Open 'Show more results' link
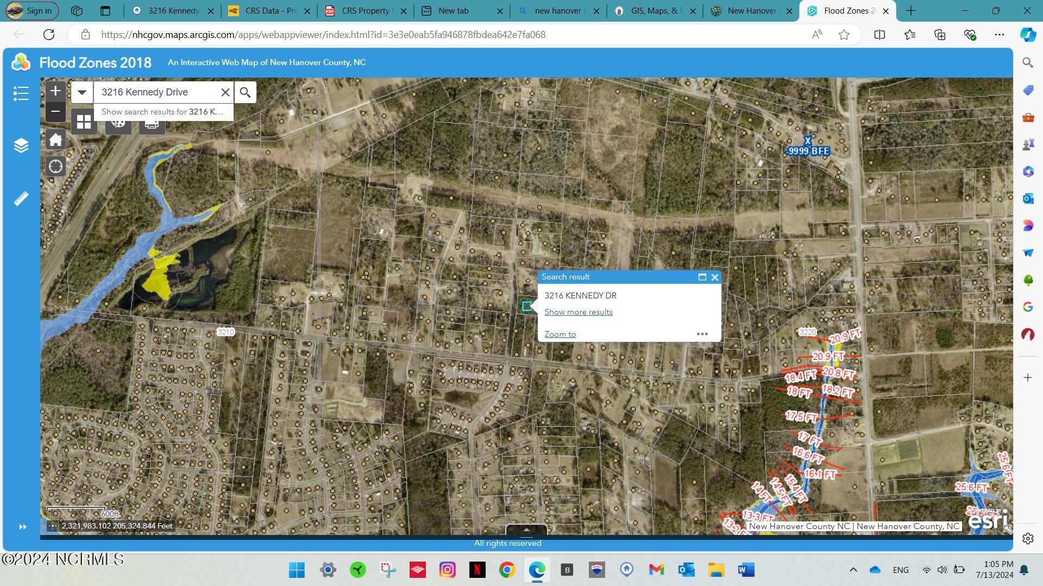Screen dimensions: 1043x586 coord(579,312)
